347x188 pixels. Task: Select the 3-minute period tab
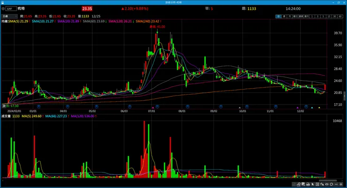(317, 16)
